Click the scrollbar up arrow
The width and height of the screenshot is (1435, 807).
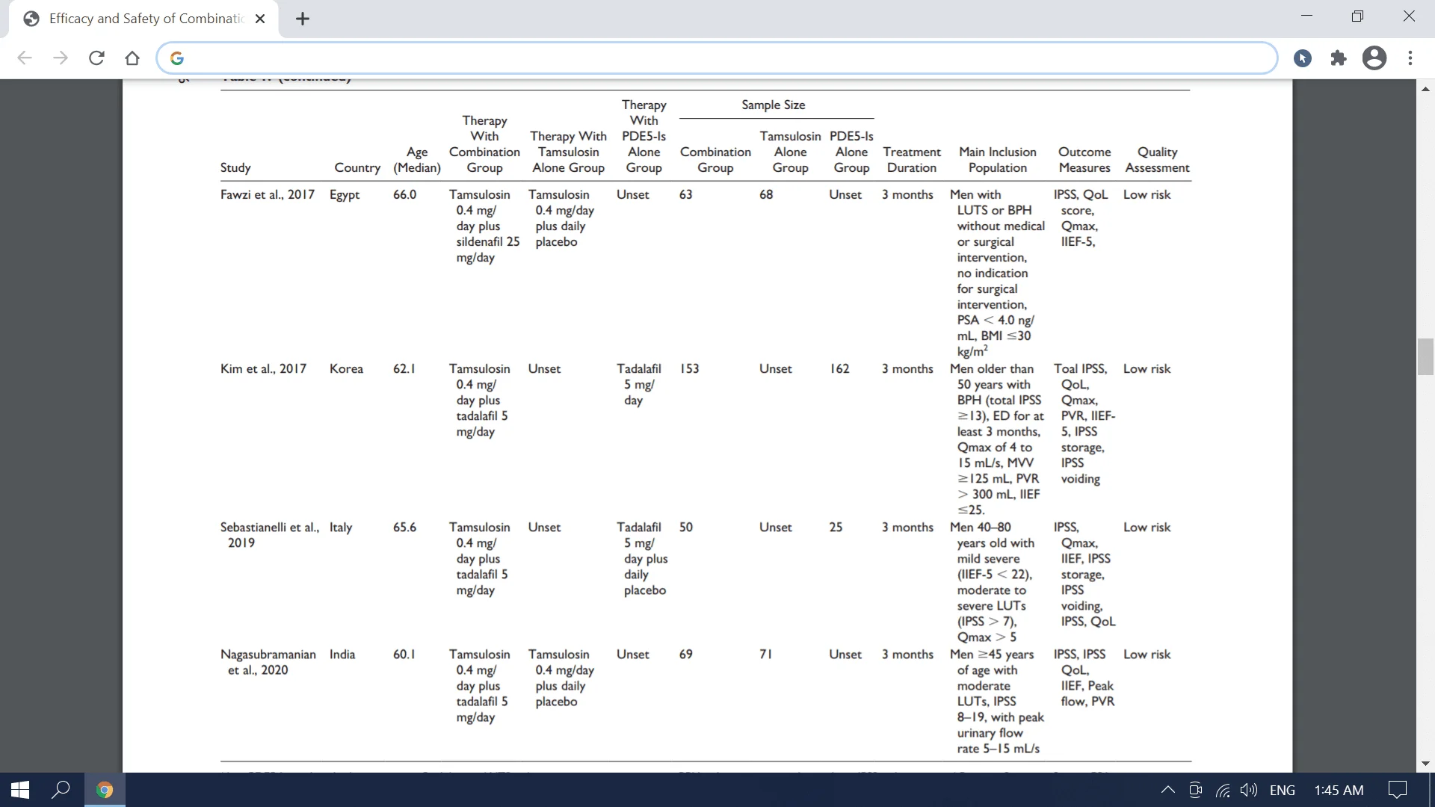[x=1425, y=89]
